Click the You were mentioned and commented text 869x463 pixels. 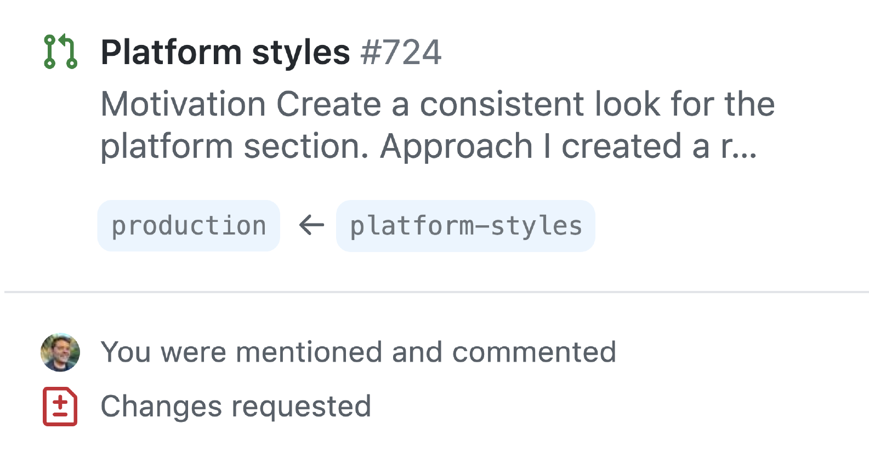point(359,351)
